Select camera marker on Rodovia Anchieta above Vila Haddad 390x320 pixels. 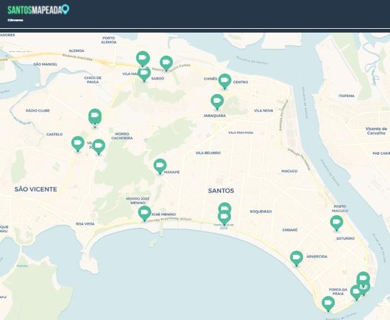143,59
